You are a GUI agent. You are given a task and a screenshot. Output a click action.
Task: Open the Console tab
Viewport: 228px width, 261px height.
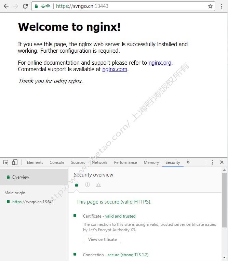click(x=57, y=162)
